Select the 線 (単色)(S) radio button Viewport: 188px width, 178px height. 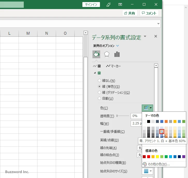(99, 86)
